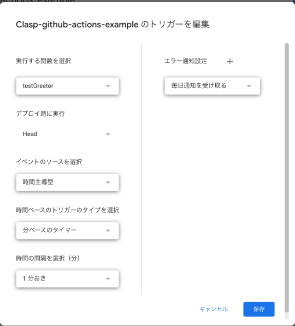Click the arrow icon next to Head
295x326 pixels.
(108, 134)
